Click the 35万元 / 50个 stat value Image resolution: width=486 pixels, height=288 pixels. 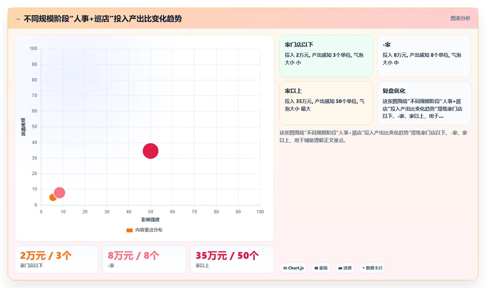click(227, 255)
